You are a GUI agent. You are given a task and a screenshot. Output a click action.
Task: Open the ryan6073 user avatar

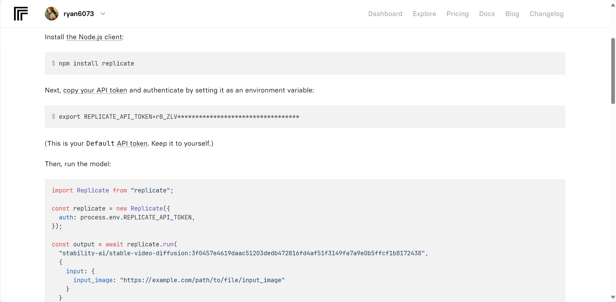[52, 14]
